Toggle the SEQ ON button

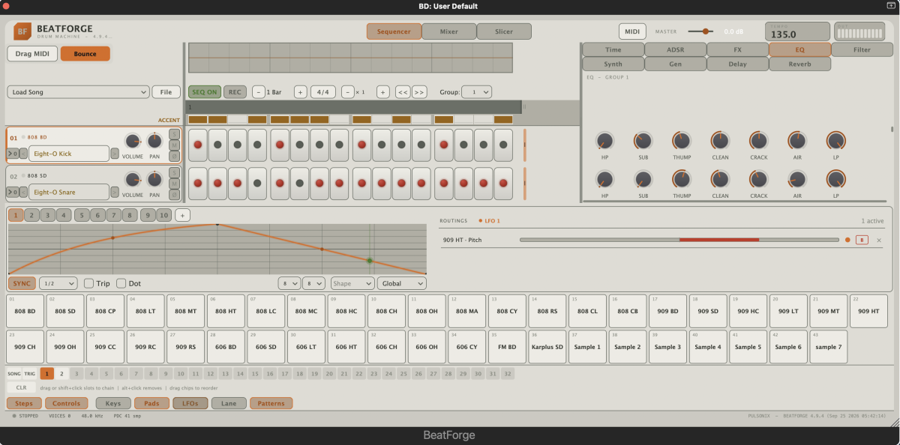204,92
